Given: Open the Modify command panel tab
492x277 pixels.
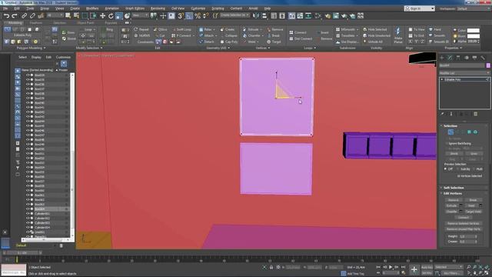Looking at the screenshot, I should coord(450,58).
